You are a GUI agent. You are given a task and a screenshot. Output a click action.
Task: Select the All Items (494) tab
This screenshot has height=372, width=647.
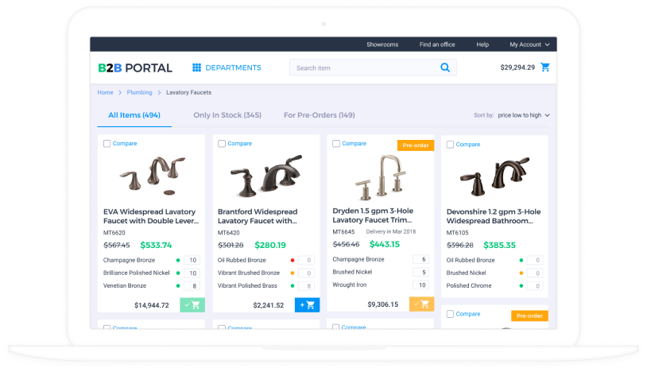[x=134, y=115]
